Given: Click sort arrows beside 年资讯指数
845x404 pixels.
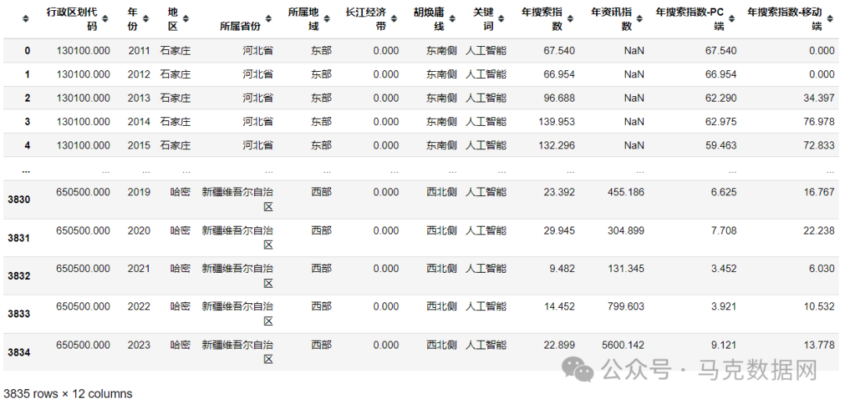Looking at the screenshot, I should point(640,19).
